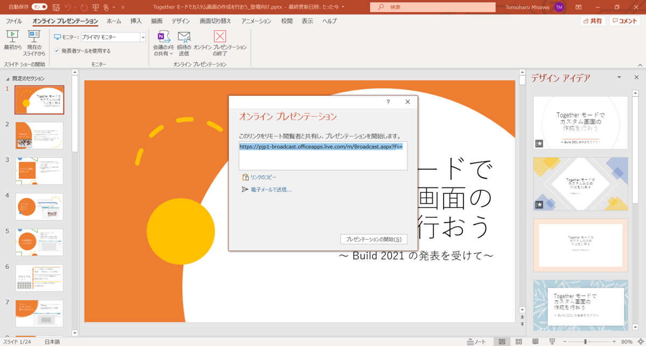Choose the blue-yellow diamond design idea

point(581,184)
